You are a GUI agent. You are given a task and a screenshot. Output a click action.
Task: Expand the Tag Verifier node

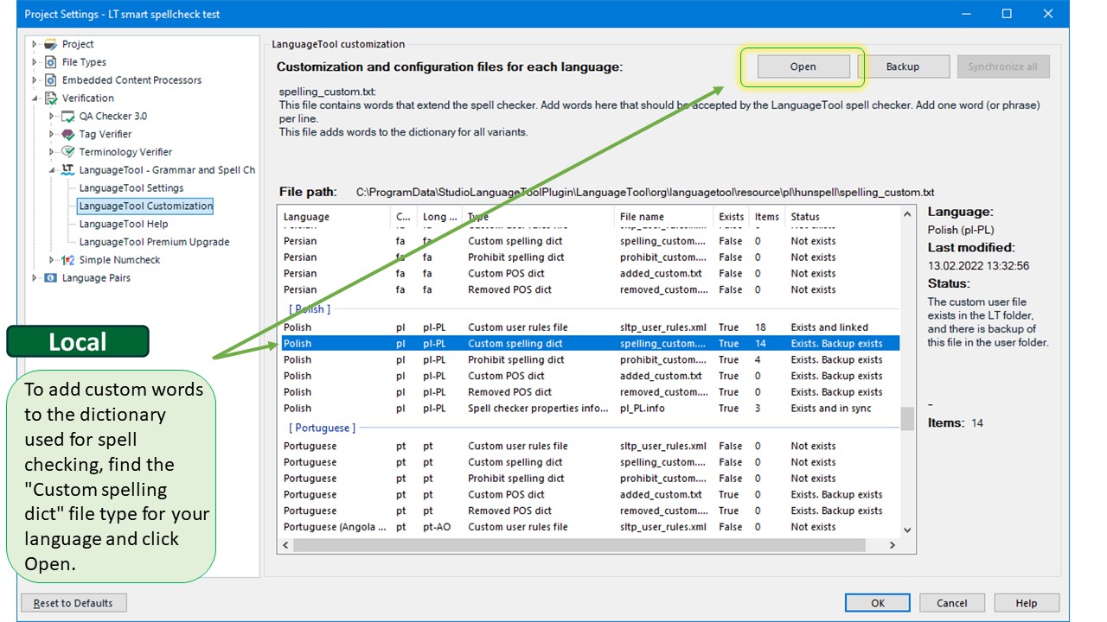pyautogui.click(x=53, y=135)
